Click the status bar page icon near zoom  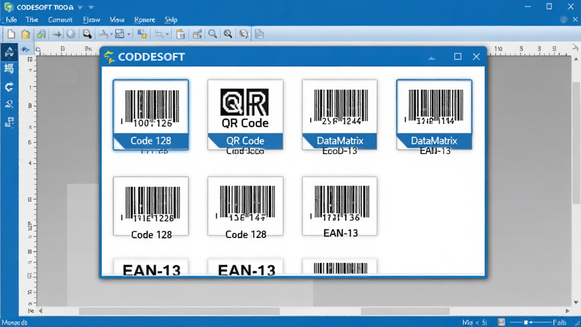502,322
